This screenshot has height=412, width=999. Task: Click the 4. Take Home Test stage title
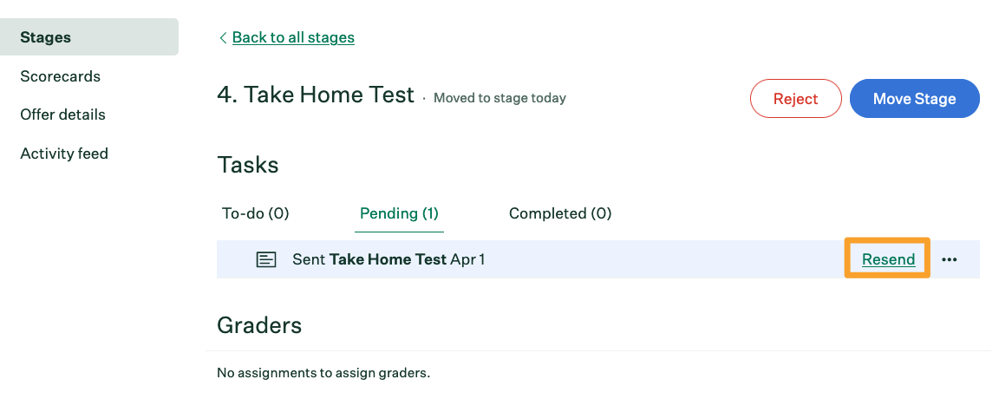316,95
